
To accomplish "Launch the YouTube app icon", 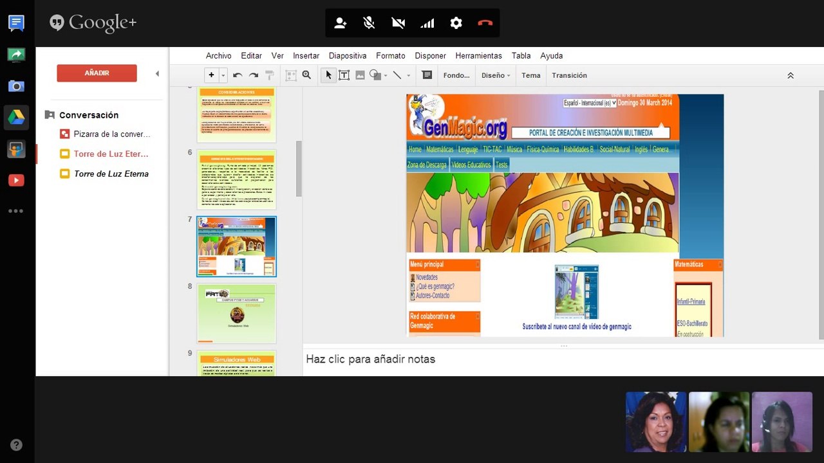I will click(16, 181).
